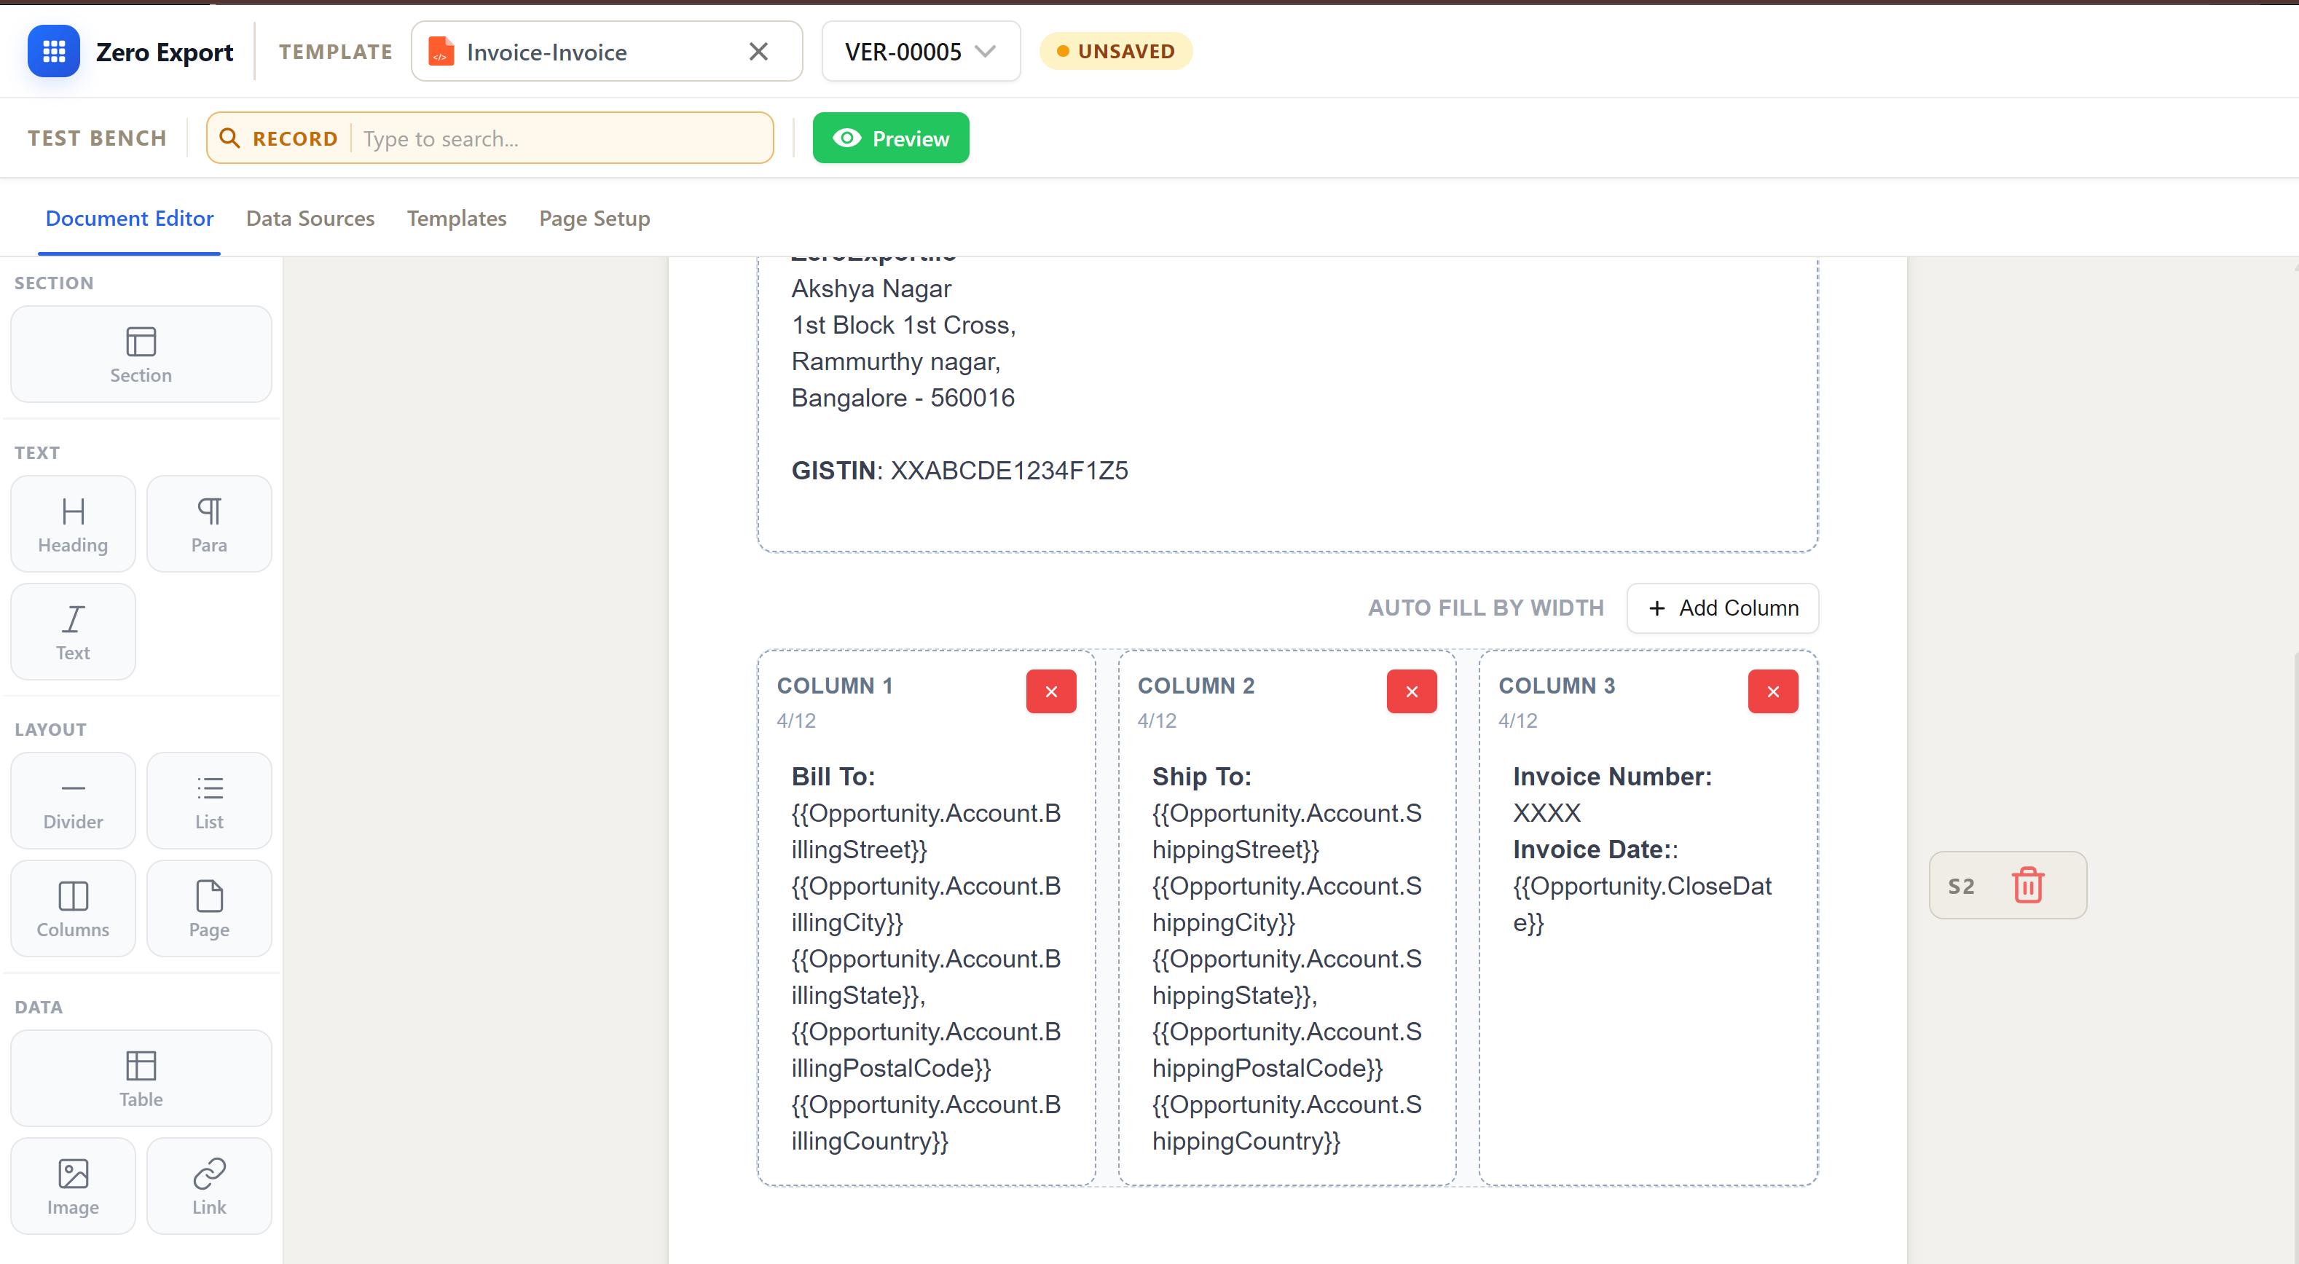Delete section S2 with trash icon
The width and height of the screenshot is (2299, 1264).
[x=2028, y=885]
